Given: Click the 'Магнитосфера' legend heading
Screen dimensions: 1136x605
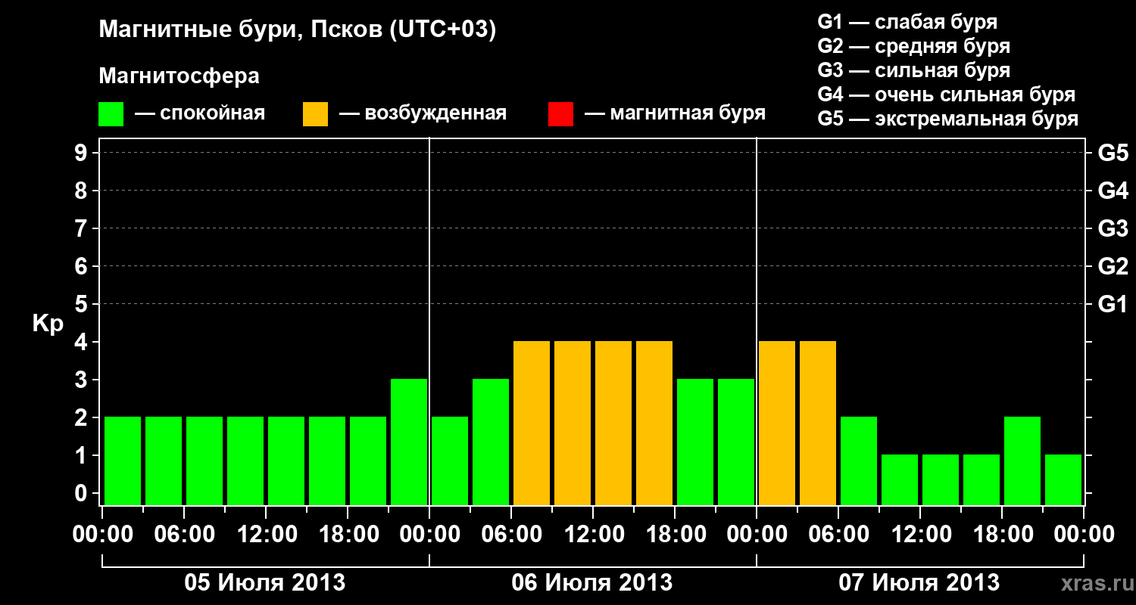Looking at the screenshot, I should (x=179, y=76).
